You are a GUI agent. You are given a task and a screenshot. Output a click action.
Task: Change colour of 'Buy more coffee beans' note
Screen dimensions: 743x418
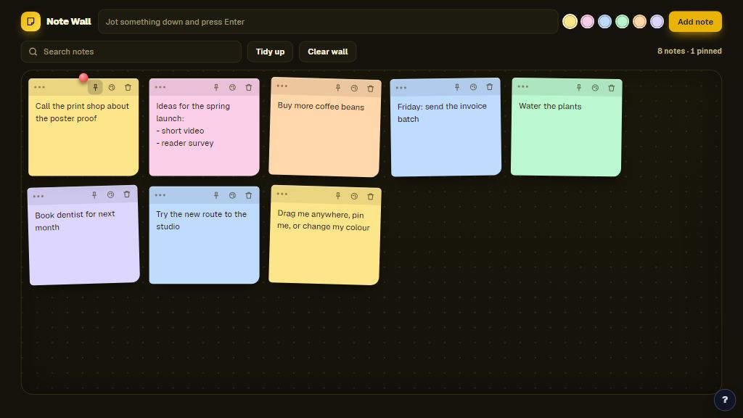[354, 88]
